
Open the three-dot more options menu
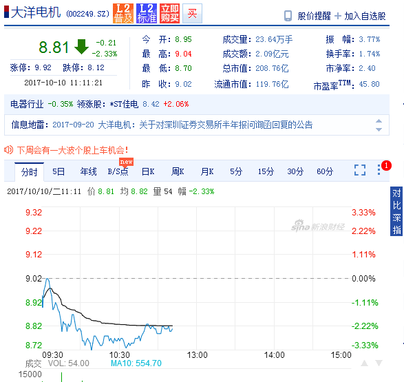click(379, 170)
